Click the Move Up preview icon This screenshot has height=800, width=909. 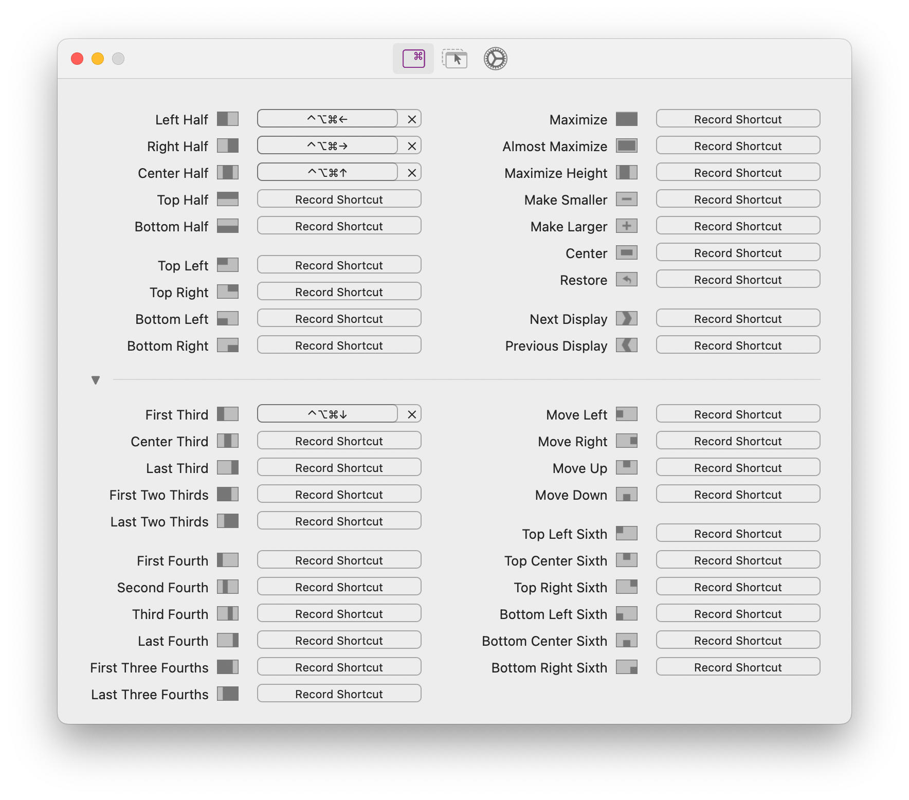627,467
